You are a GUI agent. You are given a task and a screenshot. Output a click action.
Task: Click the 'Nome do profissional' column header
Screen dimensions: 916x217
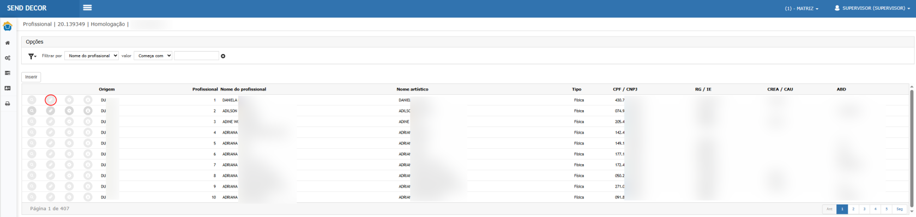pos(243,89)
